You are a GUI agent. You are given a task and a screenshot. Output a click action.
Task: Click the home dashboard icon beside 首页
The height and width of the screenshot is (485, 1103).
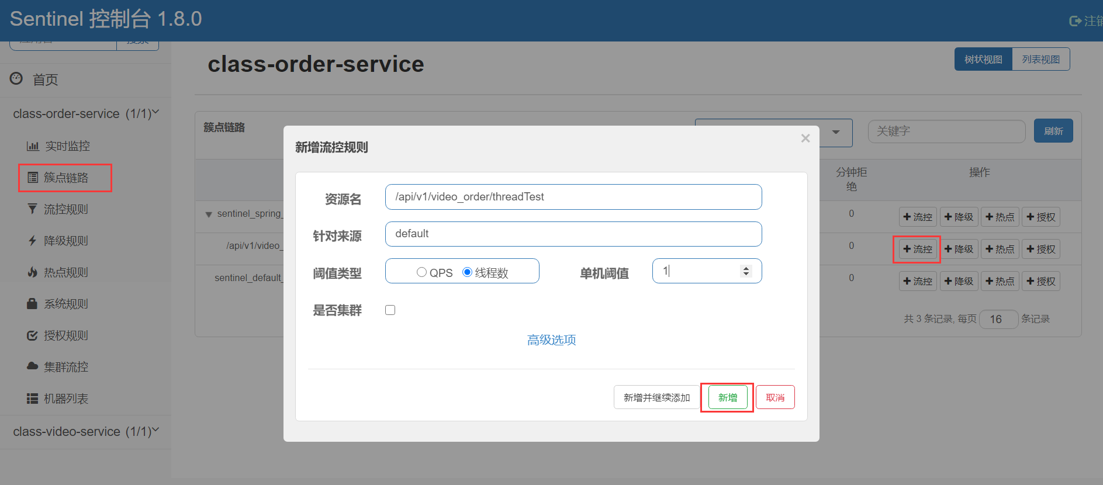(16, 78)
